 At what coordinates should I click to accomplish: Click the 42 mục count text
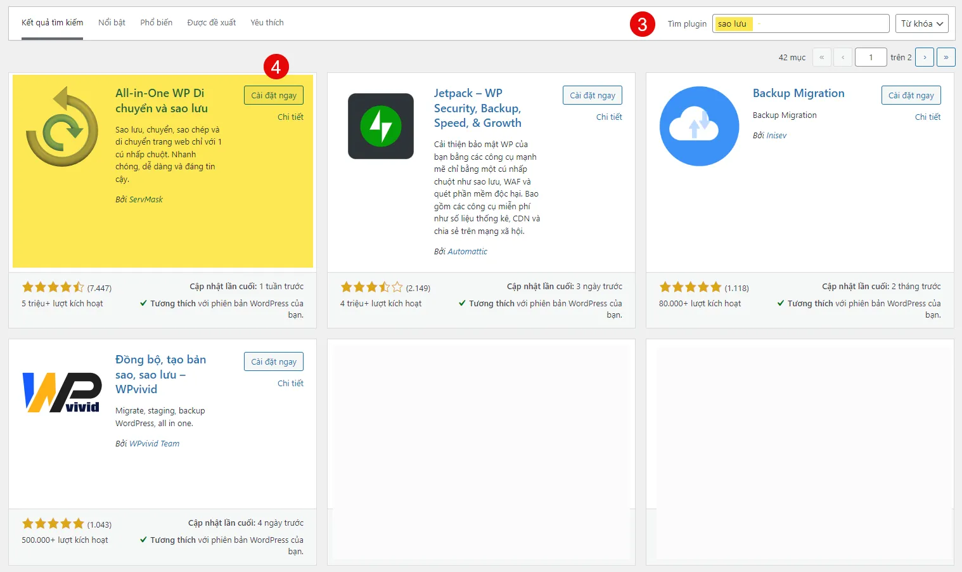tap(792, 58)
